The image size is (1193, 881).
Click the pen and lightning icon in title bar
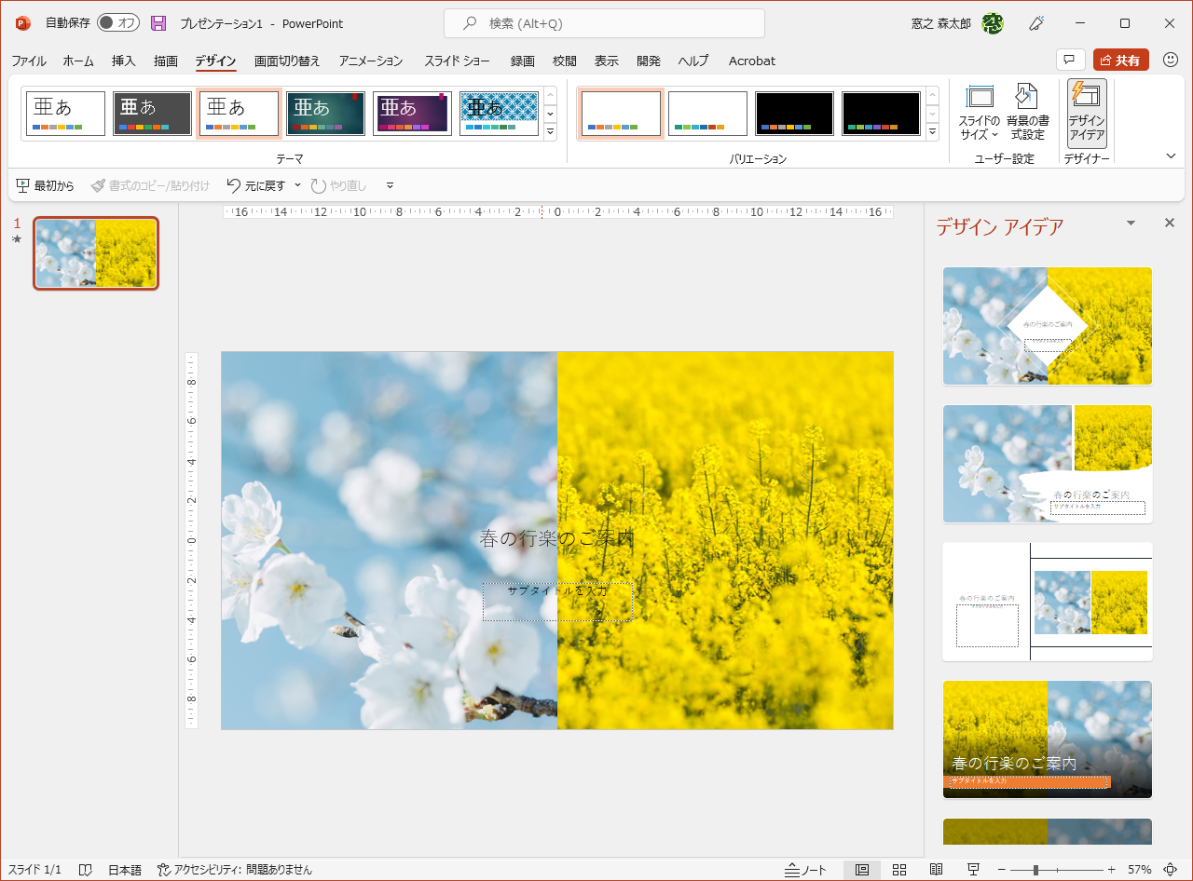(1036, 23)
